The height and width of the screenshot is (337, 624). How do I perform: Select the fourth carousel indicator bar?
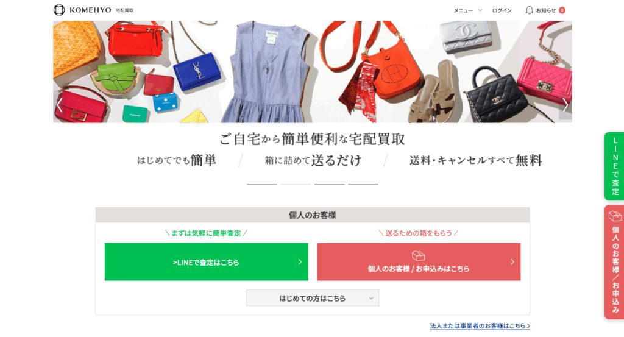[x=363, y=185]
